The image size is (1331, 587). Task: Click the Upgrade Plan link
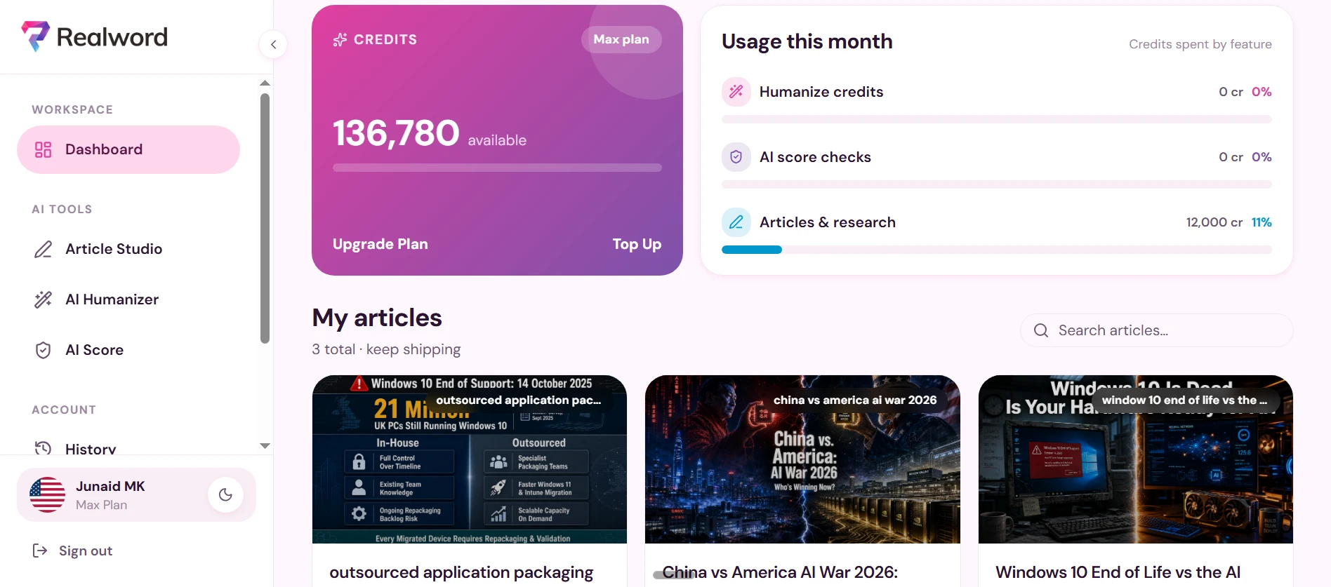coord(380,244)
